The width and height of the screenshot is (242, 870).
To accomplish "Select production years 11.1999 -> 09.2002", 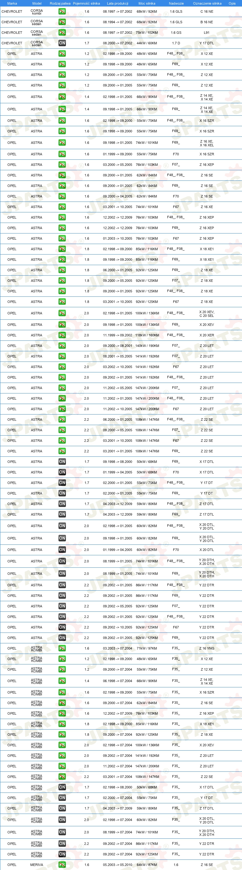I will [118, 335].
